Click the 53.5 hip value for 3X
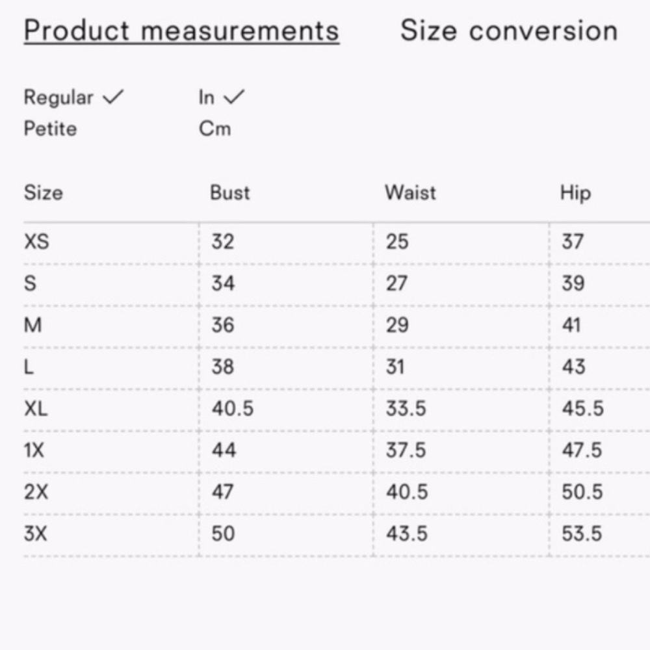 point(582,534)
